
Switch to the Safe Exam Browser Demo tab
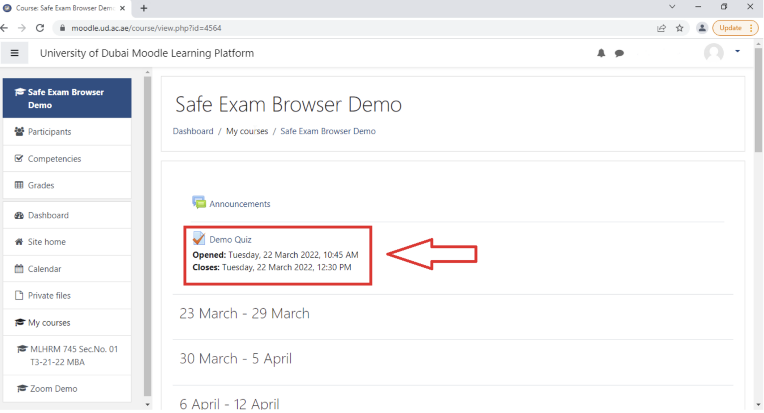pyautogui.click(x=60, y=8)
